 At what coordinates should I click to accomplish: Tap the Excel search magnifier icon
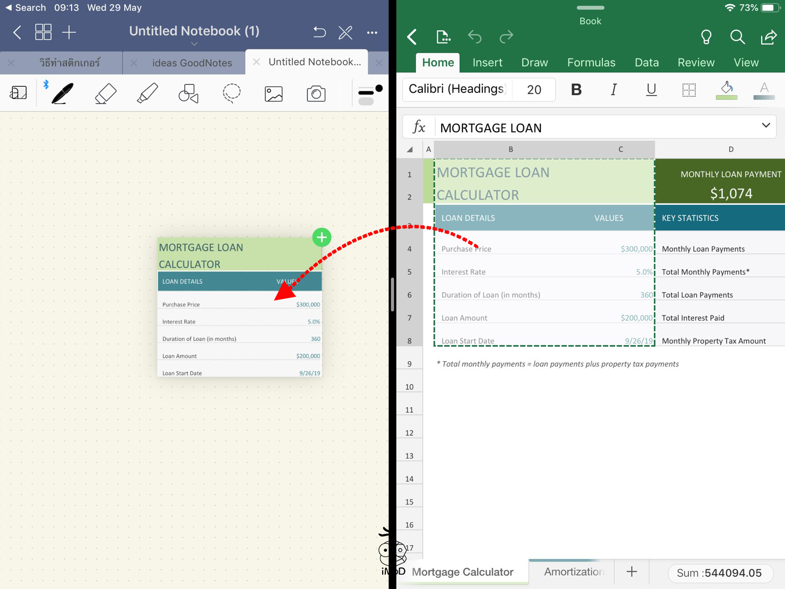click(x=737, y=37)
